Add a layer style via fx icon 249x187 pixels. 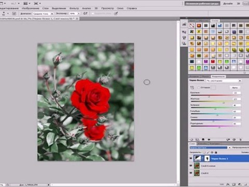point(228,184)
